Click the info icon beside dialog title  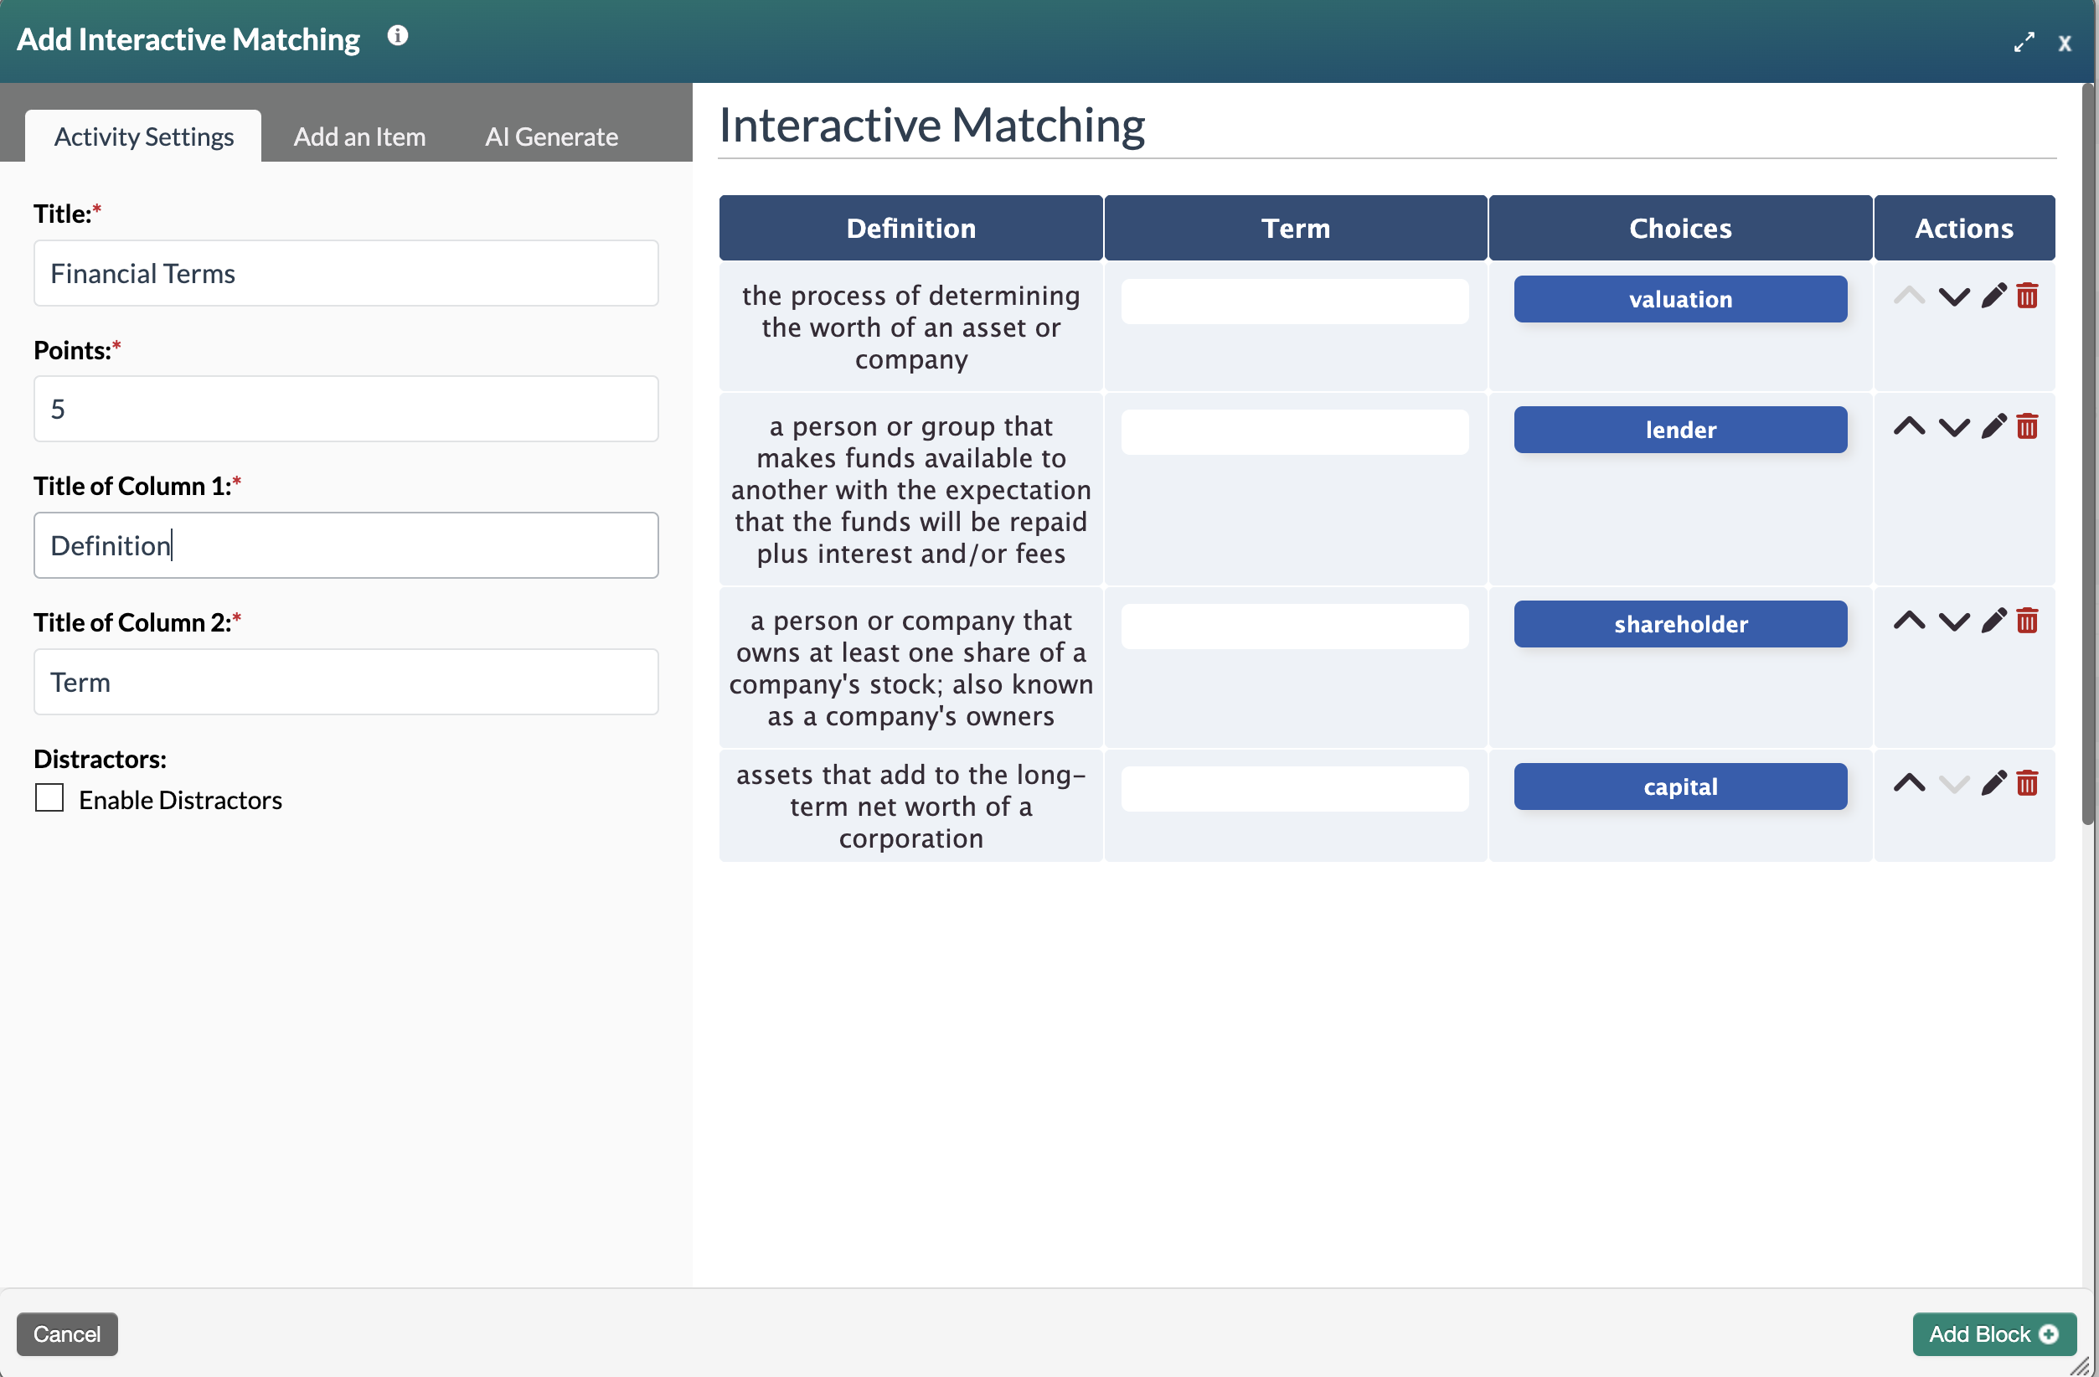(398, 35)
